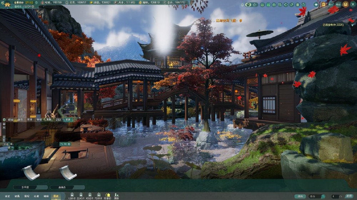Click the red round resource icon in top bar

coord(42,2)
